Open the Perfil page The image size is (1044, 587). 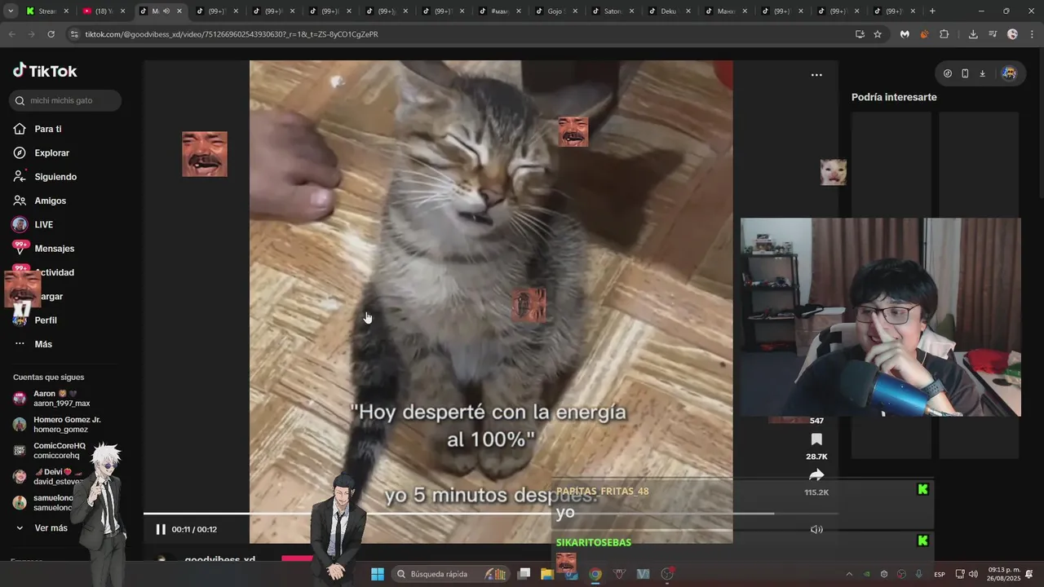click(x=35, y=320)
